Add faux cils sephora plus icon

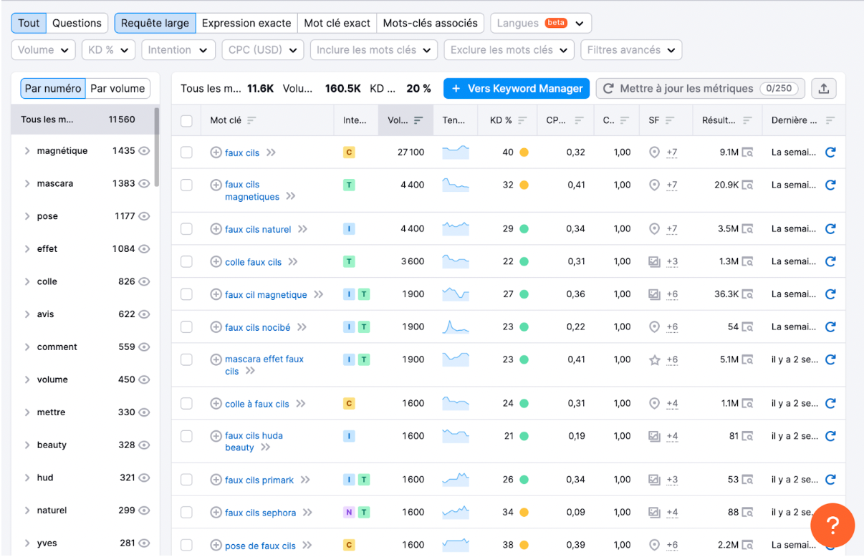(x=216, y=513)
